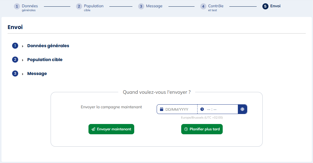Screen dimensions: 313x163
Task: Click step 5 Envoi circle in stepper
Action: click(x=265, y=6)
